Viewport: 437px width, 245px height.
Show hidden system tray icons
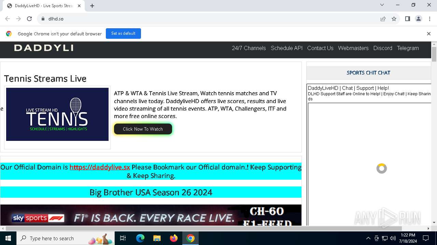[x=368, y=238]
